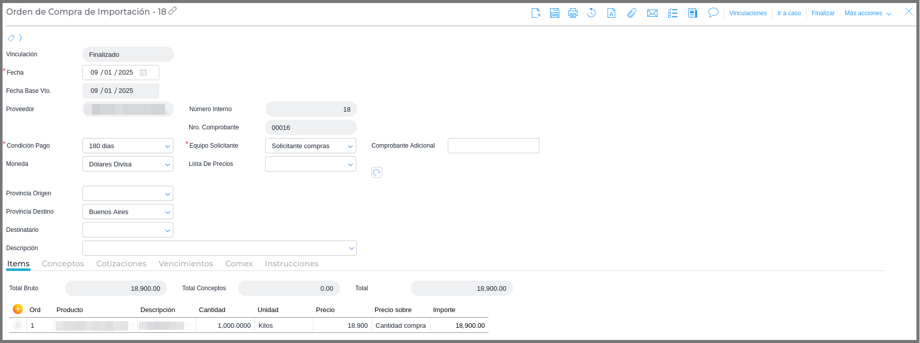Click the refresh icon below Comprobante Adicional

377,173
